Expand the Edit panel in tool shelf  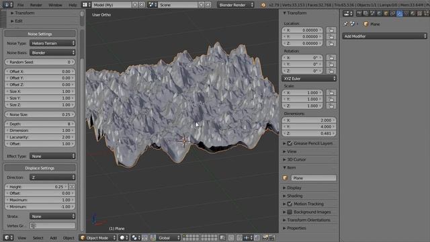tap(18, 21)
